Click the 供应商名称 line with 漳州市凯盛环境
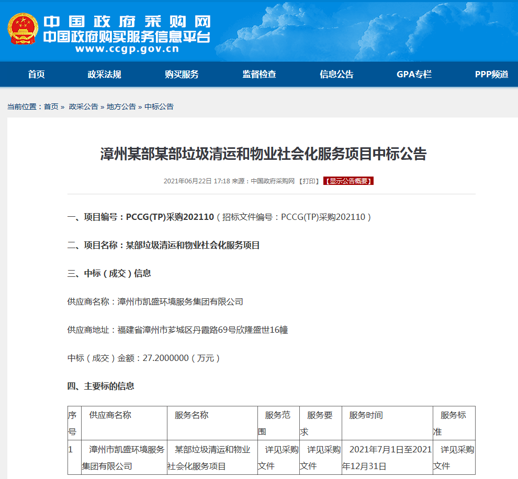Screen dimensions: 518x479 (x=155, y=301)
